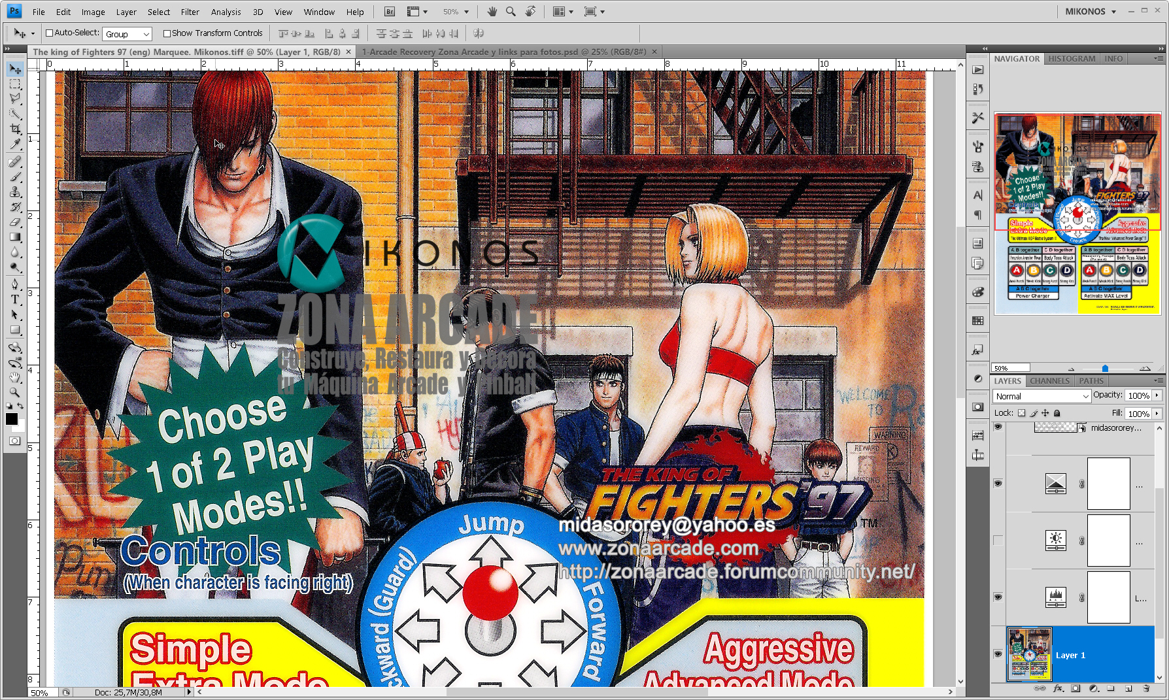Open the Group auto-select dropdown
The height and width of the screenshot is (700, 1169).
[x=127, y=34]
